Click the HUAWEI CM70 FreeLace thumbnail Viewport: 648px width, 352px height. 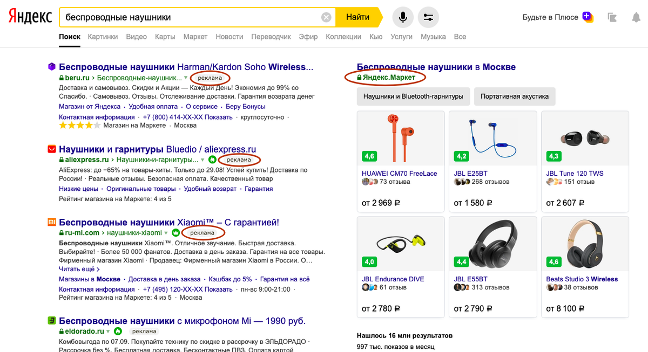(400, 136)
